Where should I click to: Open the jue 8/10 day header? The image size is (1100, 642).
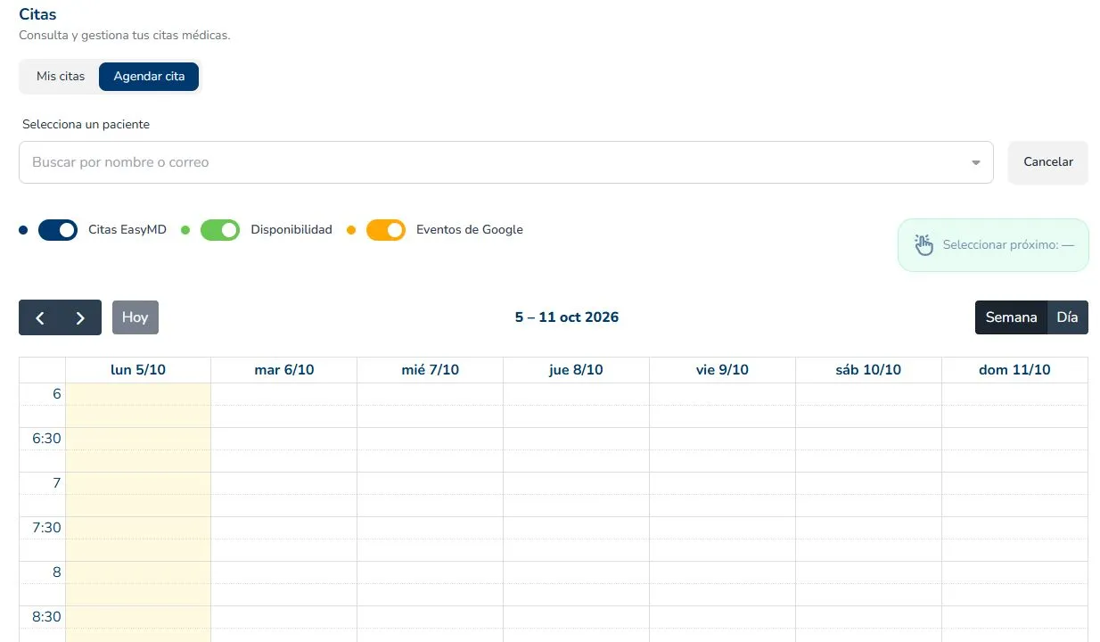pyautogui.click(x=577, y=370)
